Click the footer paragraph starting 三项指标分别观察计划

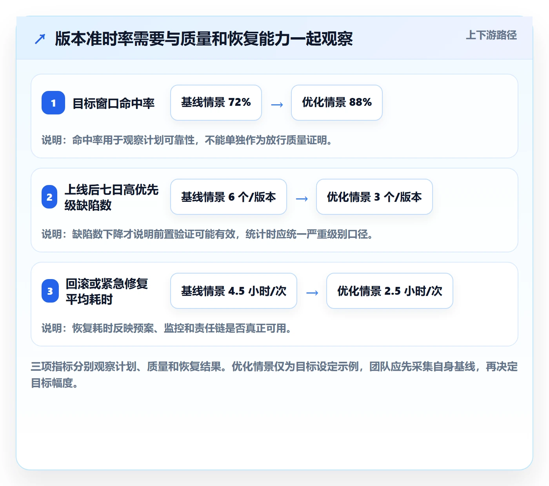click(x=274, y=375)
